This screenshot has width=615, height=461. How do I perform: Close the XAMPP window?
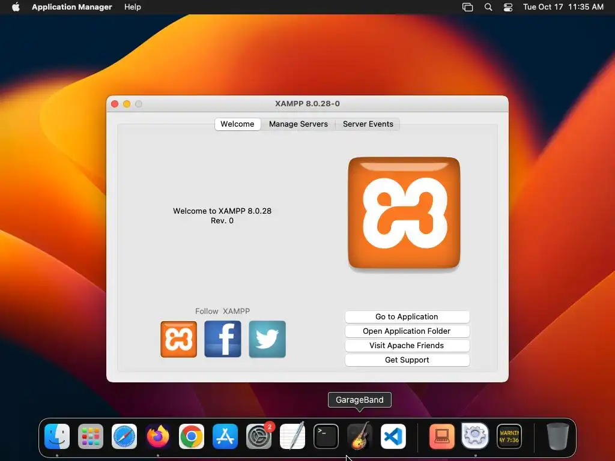[x=115, y=104]
